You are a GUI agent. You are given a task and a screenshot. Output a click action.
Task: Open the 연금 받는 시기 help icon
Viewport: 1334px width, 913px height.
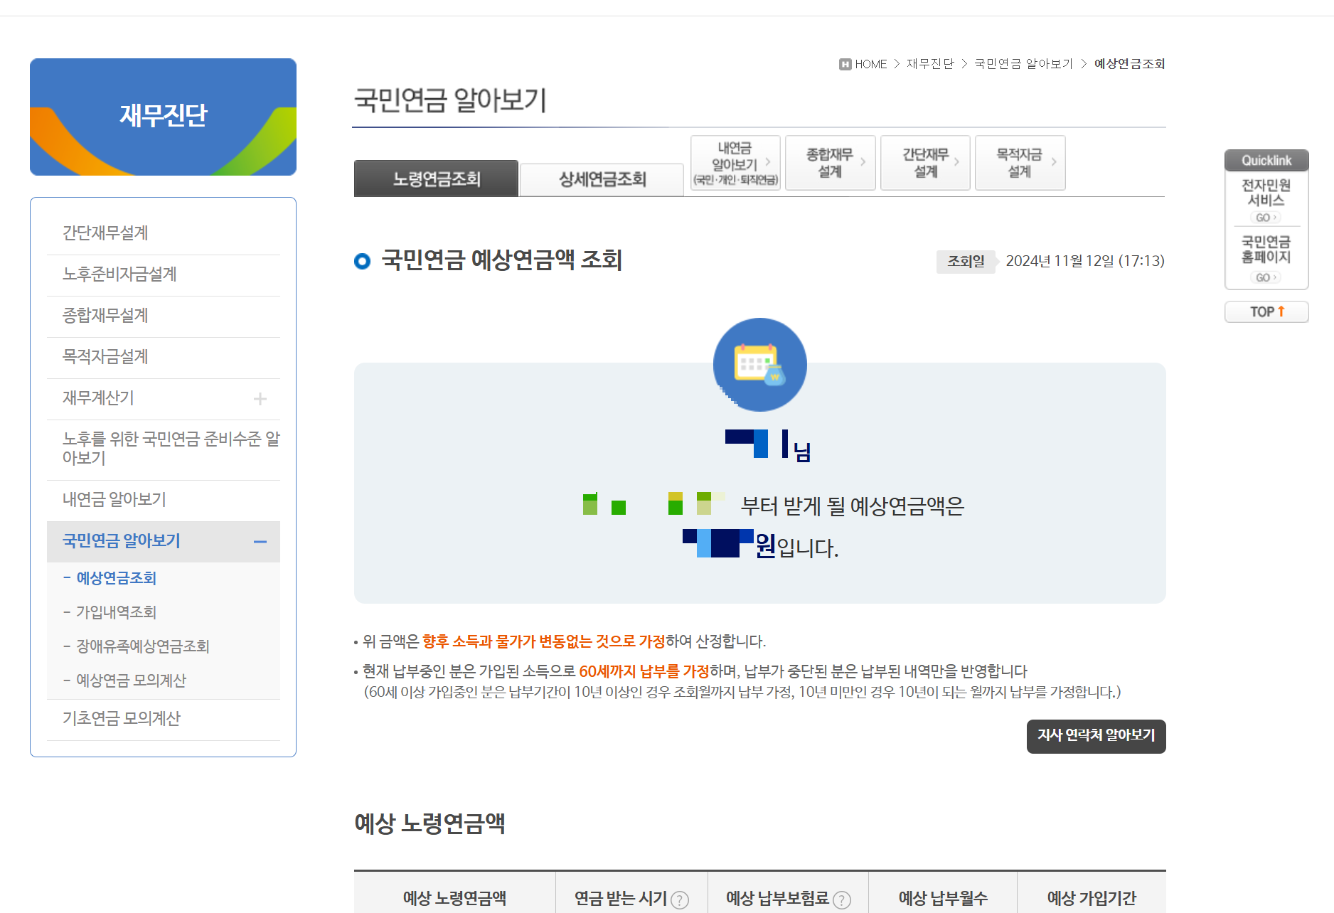[679, 899]
